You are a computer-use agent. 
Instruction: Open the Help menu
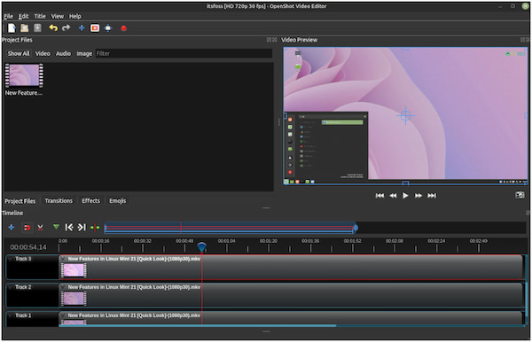[75, 16]
